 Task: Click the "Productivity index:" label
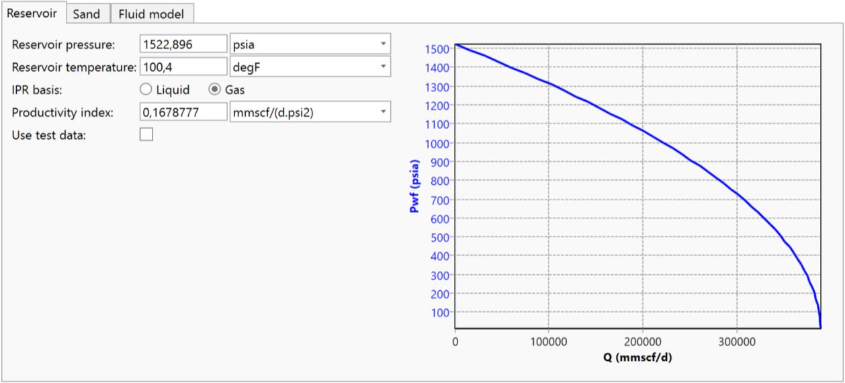[x=62, y=112]
